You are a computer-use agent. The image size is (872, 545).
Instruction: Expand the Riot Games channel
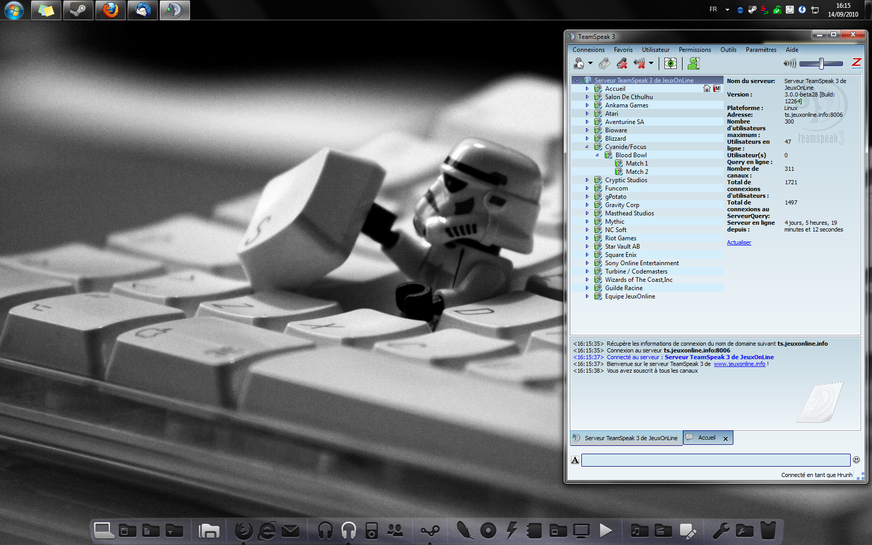pyautogui.click(x=587, y=238)
